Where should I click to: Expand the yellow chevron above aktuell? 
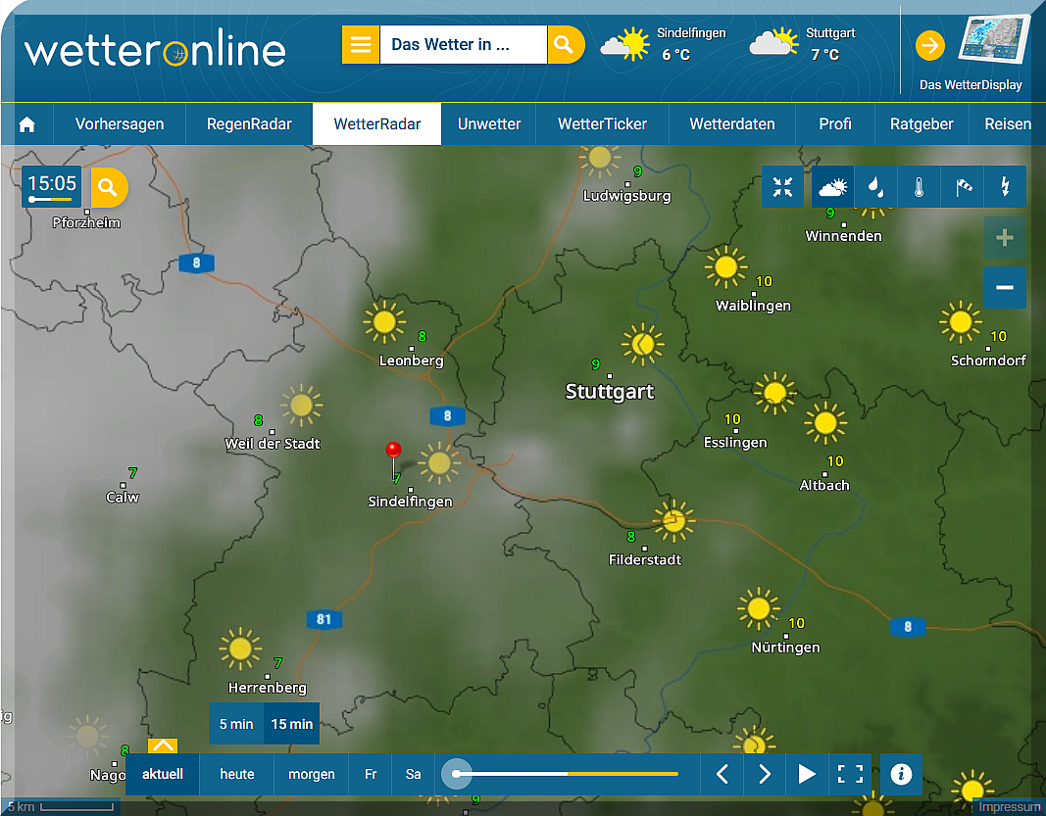coord(163,746)
